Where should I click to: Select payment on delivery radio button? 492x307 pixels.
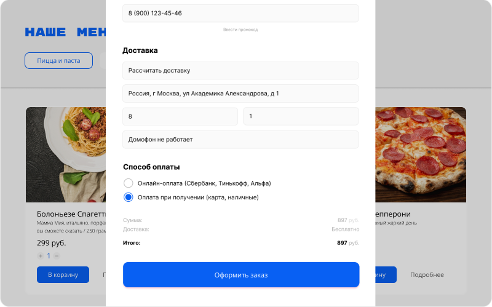click(x=129, y=197)
